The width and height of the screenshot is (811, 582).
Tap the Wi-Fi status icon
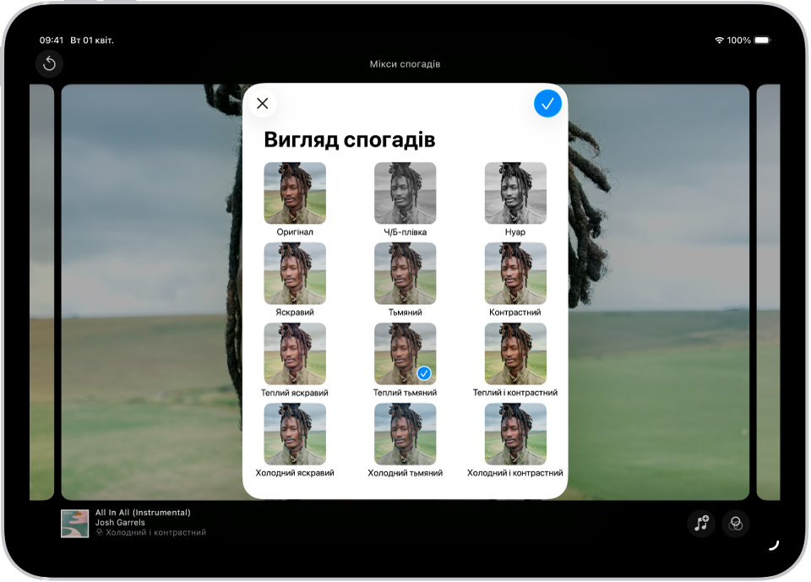point(719,40)
